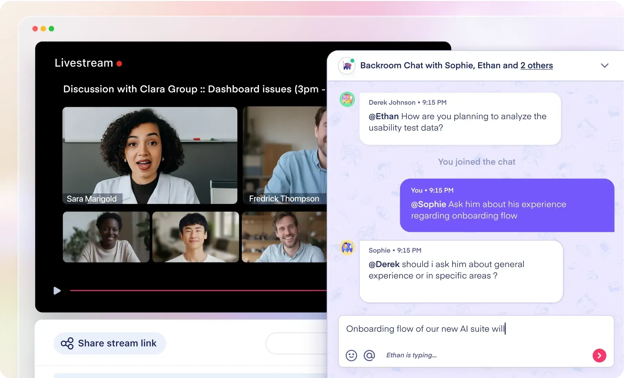The height and width of the screenshot is (378, 624).
Task: Click 'You joined the chat' notice
Action: [477, 162]
